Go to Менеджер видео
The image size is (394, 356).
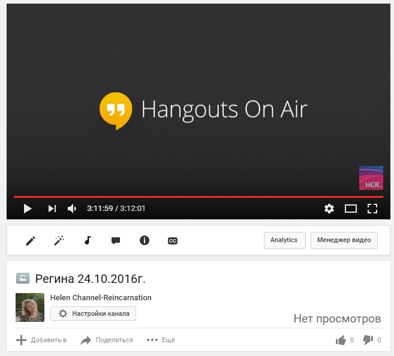(x=344, y=240)
